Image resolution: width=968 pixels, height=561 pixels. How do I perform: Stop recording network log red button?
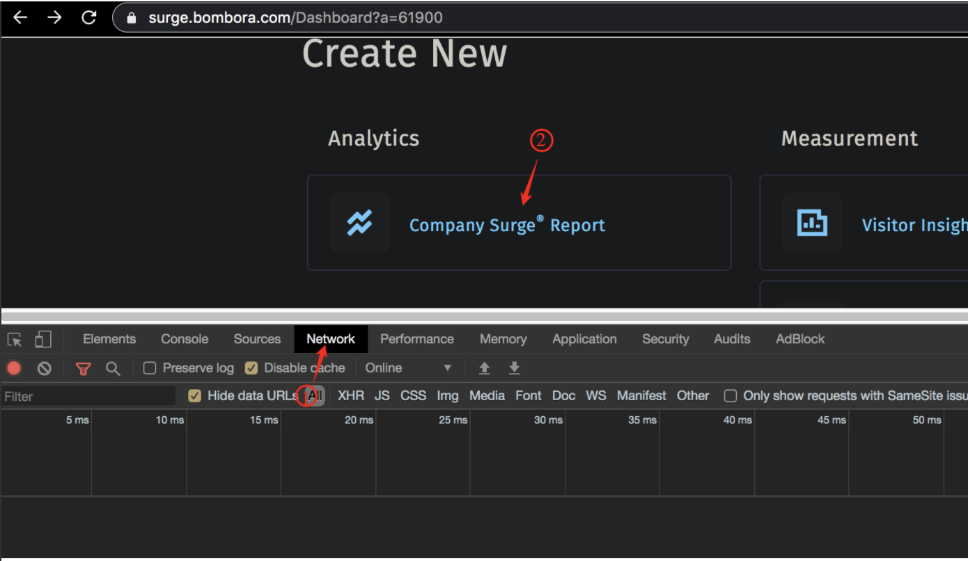pos(14,368)
